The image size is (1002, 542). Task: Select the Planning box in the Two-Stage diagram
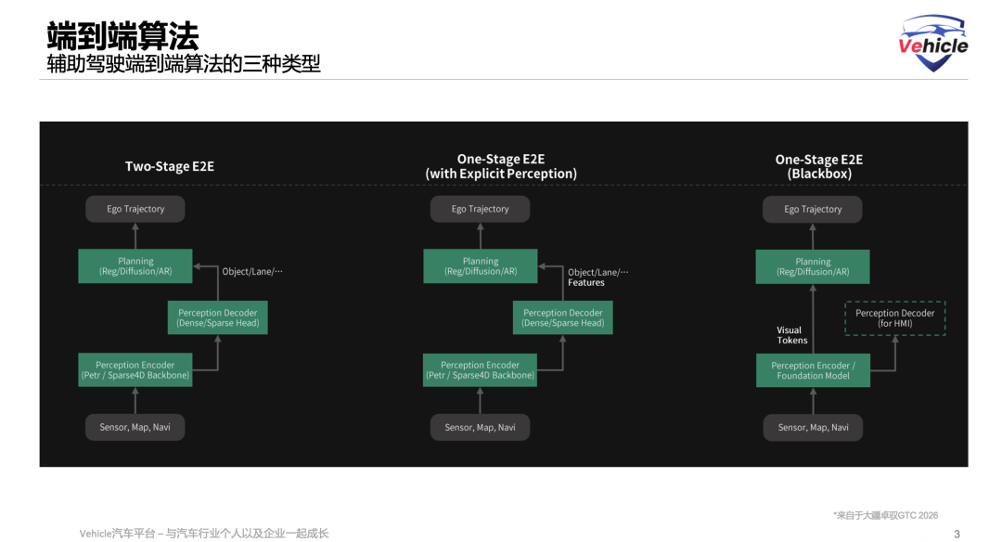135,266
